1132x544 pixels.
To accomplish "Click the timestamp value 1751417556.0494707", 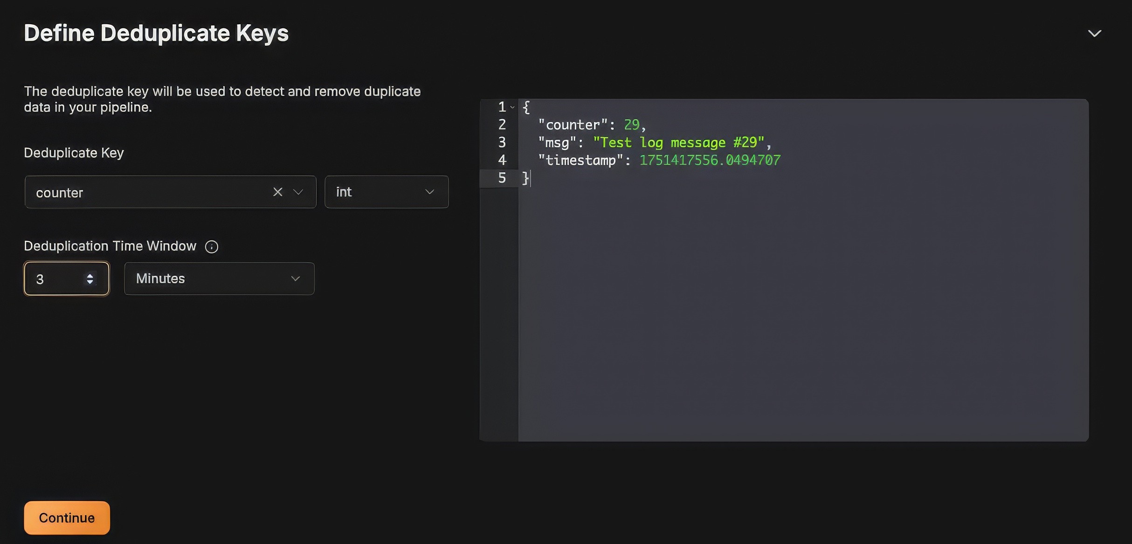I will (x=710, y=160).
